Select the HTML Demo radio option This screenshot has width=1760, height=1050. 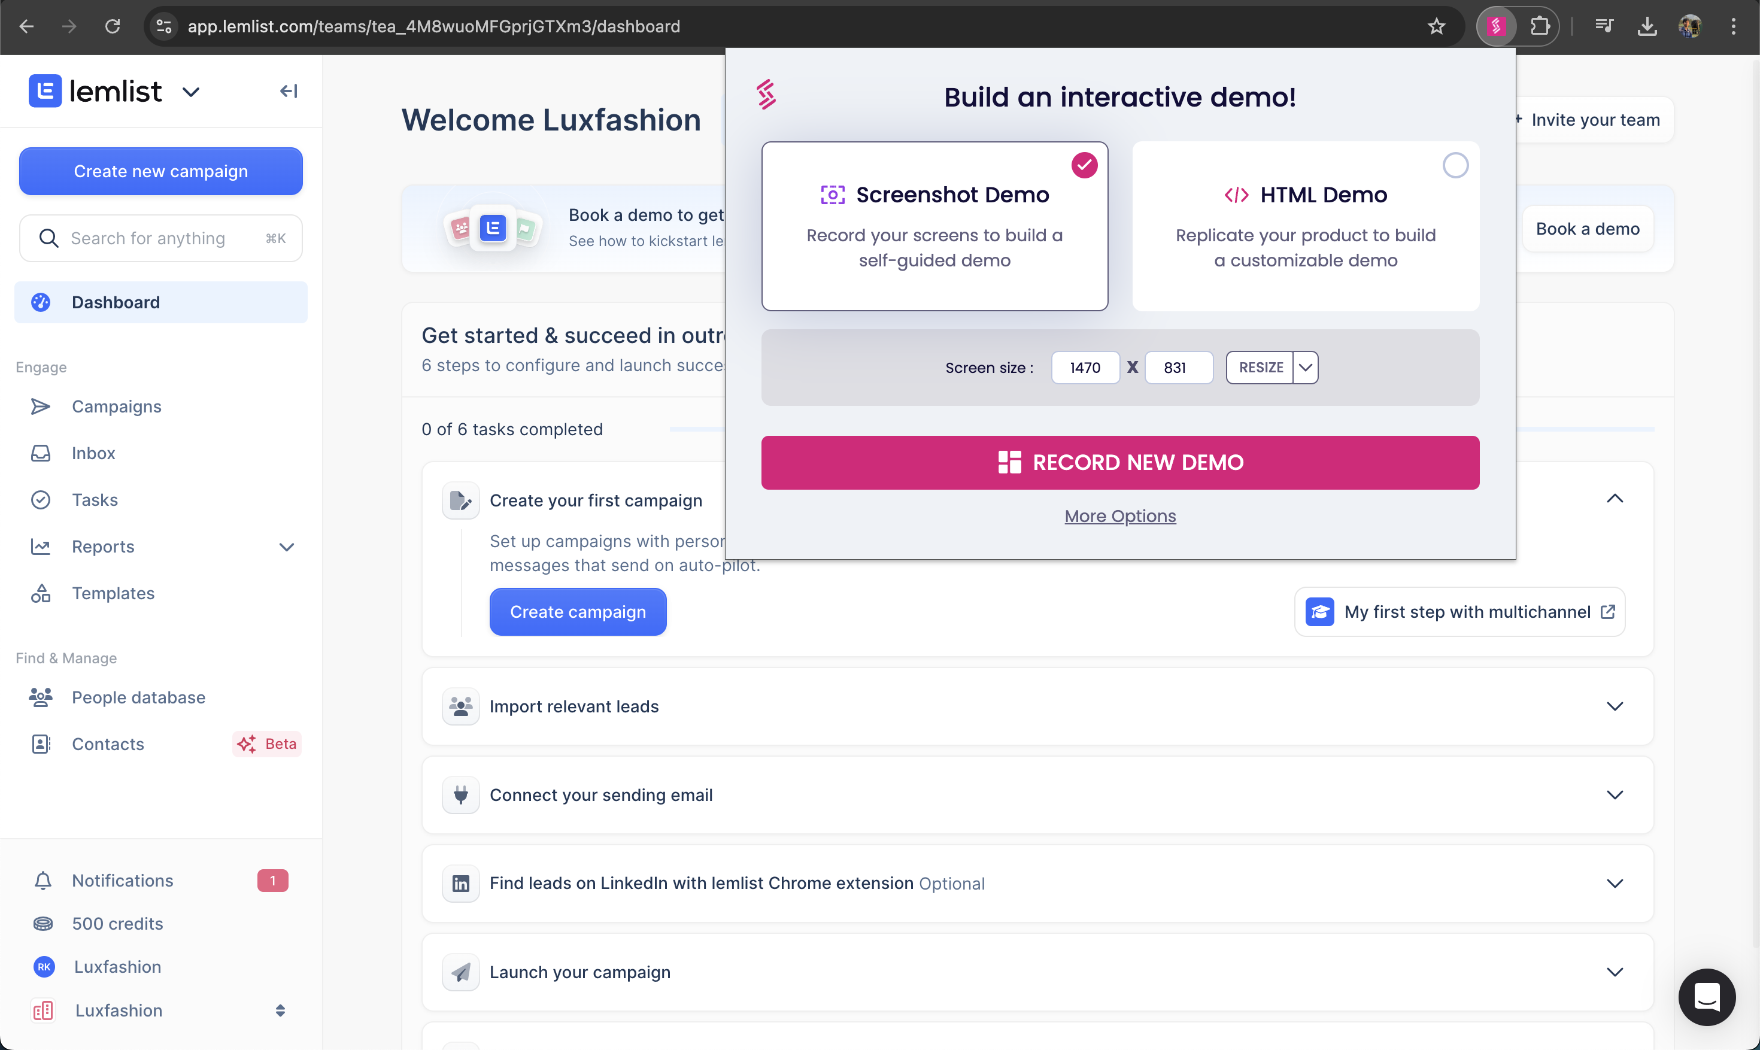tap(1455, 166)
